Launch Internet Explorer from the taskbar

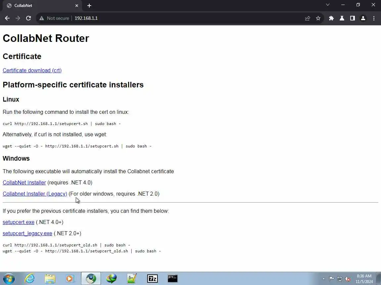tap(29, 279)
